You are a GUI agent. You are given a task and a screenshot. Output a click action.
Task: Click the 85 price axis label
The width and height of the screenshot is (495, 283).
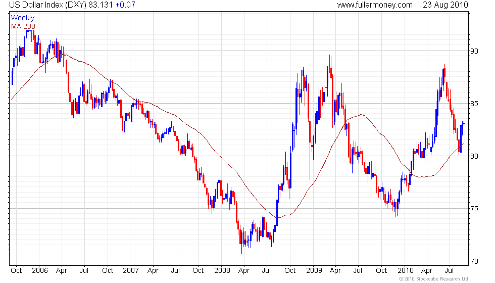click(x=474, y=104)
